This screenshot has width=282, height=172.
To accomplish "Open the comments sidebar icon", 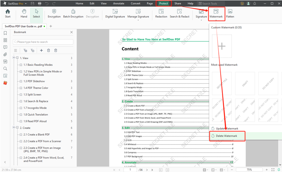I will [5, 47].
